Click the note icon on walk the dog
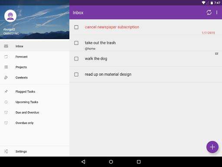The width and height of the screenshot is (222, 167). tap(216, 54)
